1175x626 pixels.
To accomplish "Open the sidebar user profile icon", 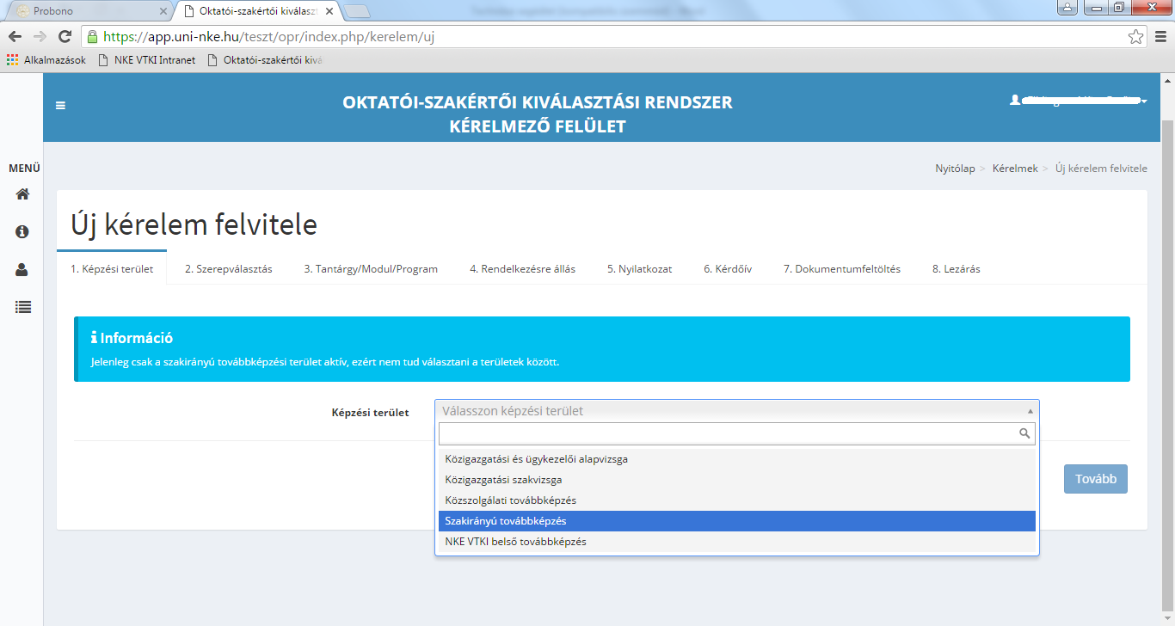I will pos(22,269).
